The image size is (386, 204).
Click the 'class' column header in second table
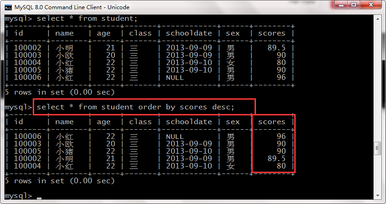(140, 122)
